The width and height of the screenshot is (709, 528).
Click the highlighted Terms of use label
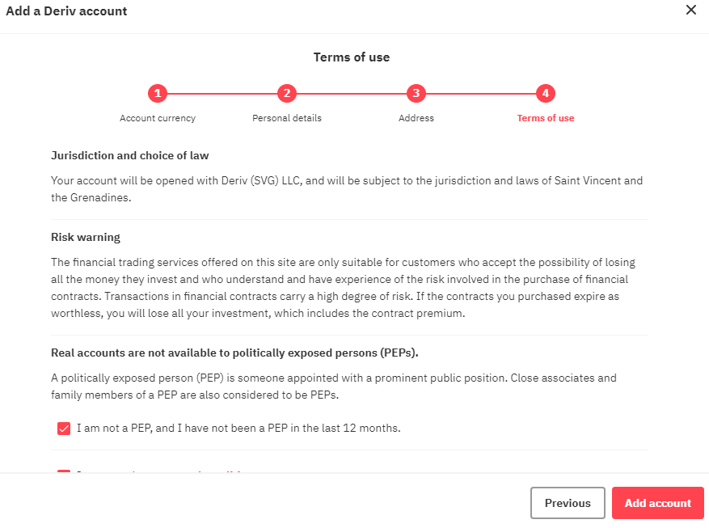click(545, 117)
